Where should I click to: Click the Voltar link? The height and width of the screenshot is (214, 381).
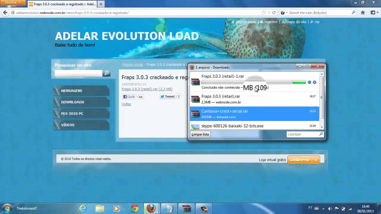click(126, 104)
